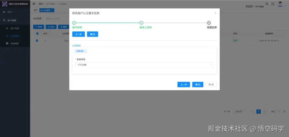Viewport: 289px width, 137px height.
Task: Close the 认证模板 page tab
Action: (52, 10)
